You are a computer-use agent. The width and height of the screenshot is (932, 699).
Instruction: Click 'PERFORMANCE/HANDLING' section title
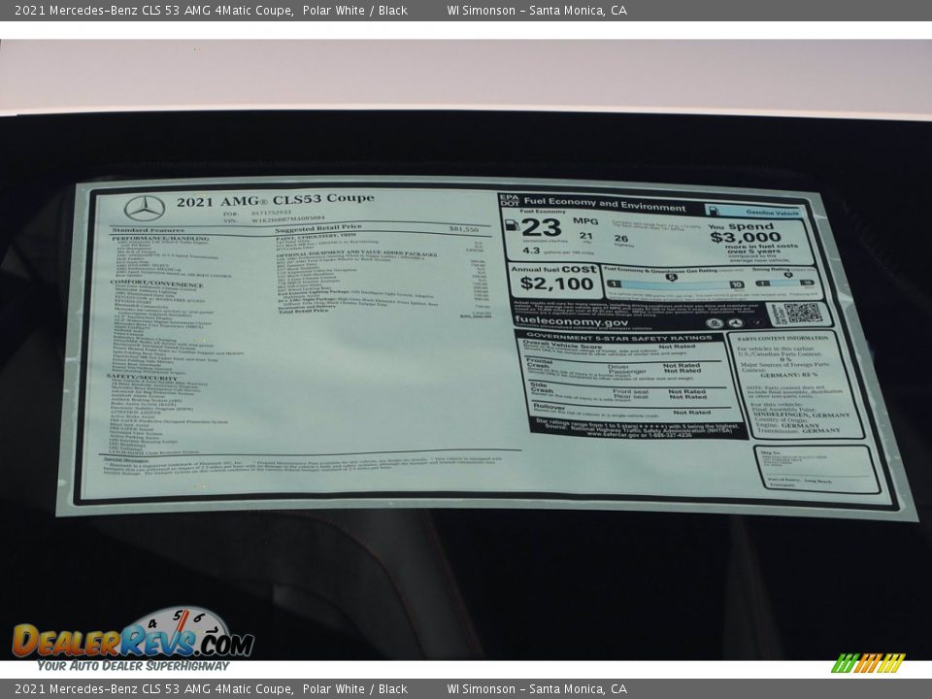click(x=160, y=239)
